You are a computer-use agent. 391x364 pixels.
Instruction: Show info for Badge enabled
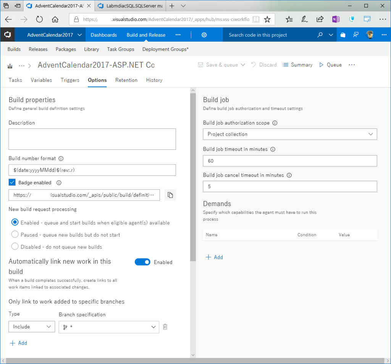59,183
